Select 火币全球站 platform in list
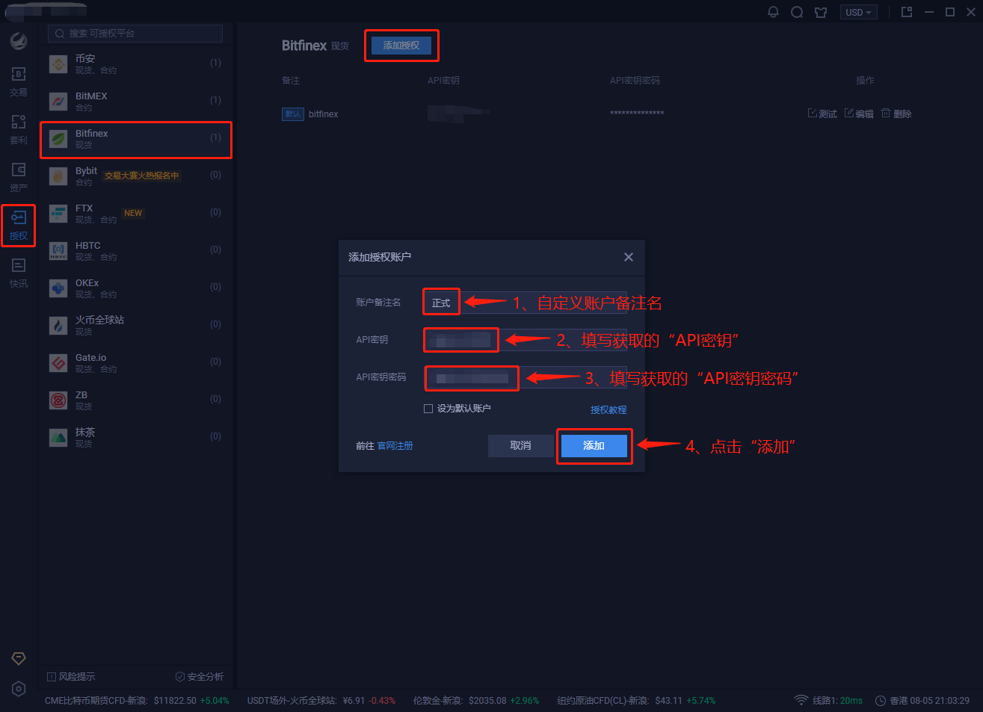This screenshot has width=983, height=712. coord(135,326)
